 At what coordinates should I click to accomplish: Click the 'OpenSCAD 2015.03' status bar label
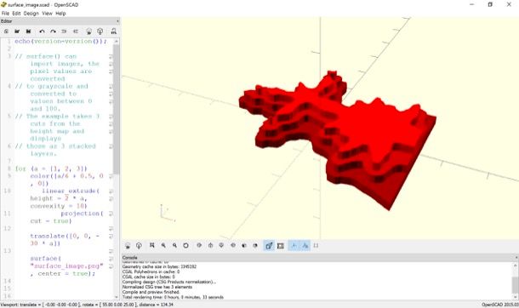[500, 305]
